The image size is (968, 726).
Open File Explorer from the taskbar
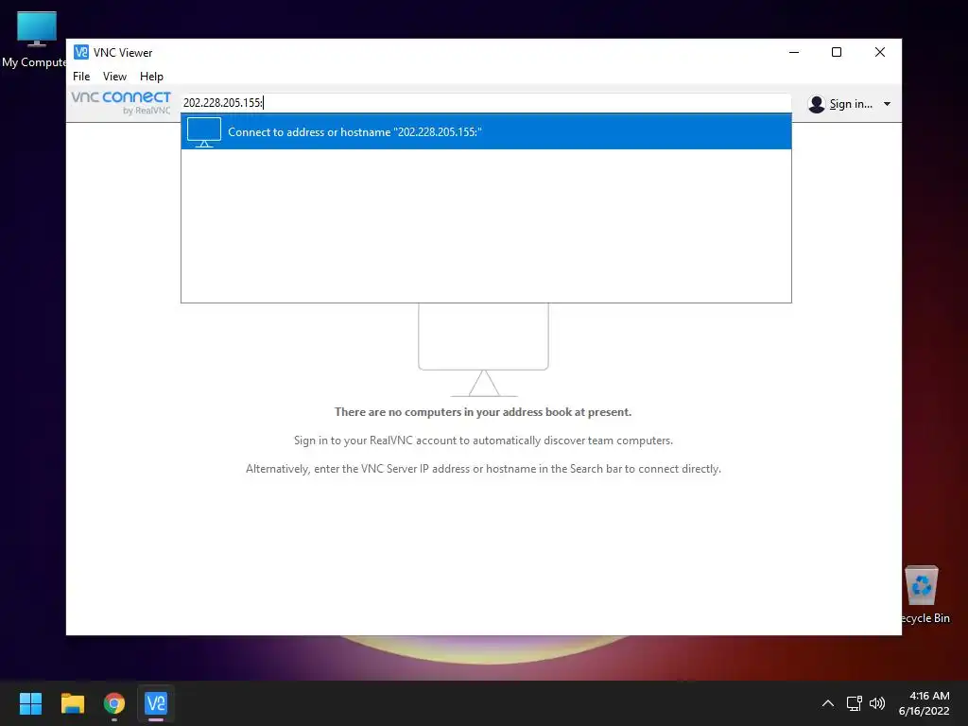click(x=72, y=703)
